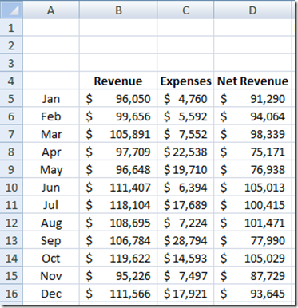
Task: Select row 16 header
Action: (11, 294)
